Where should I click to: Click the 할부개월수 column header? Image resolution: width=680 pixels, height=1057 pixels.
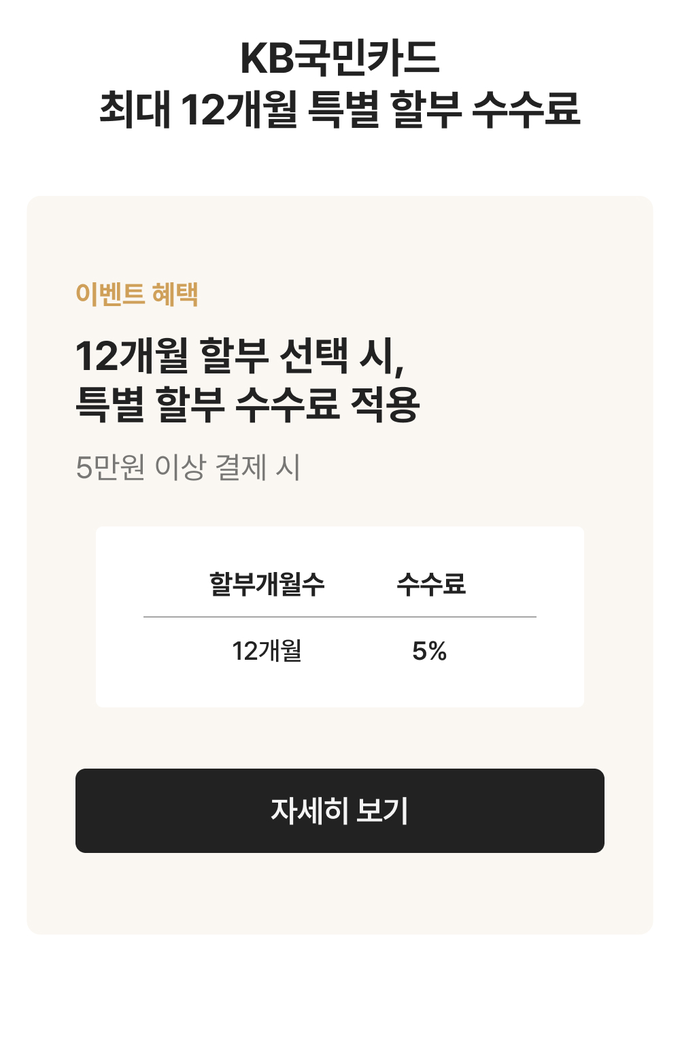coord(267,584)
